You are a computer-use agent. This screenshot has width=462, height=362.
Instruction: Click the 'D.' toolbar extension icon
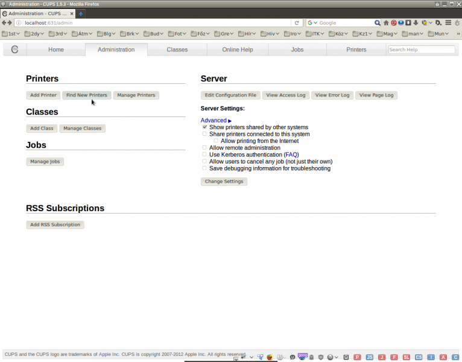438,23
